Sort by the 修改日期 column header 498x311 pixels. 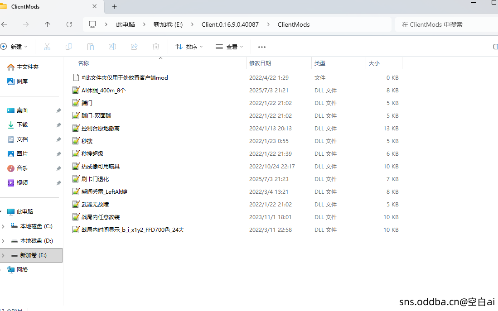coord(260,63)
